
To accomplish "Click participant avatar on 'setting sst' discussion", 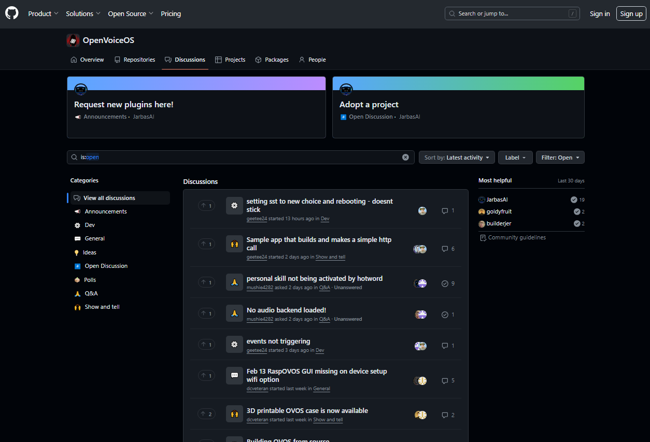I will (x=422, y=211).
